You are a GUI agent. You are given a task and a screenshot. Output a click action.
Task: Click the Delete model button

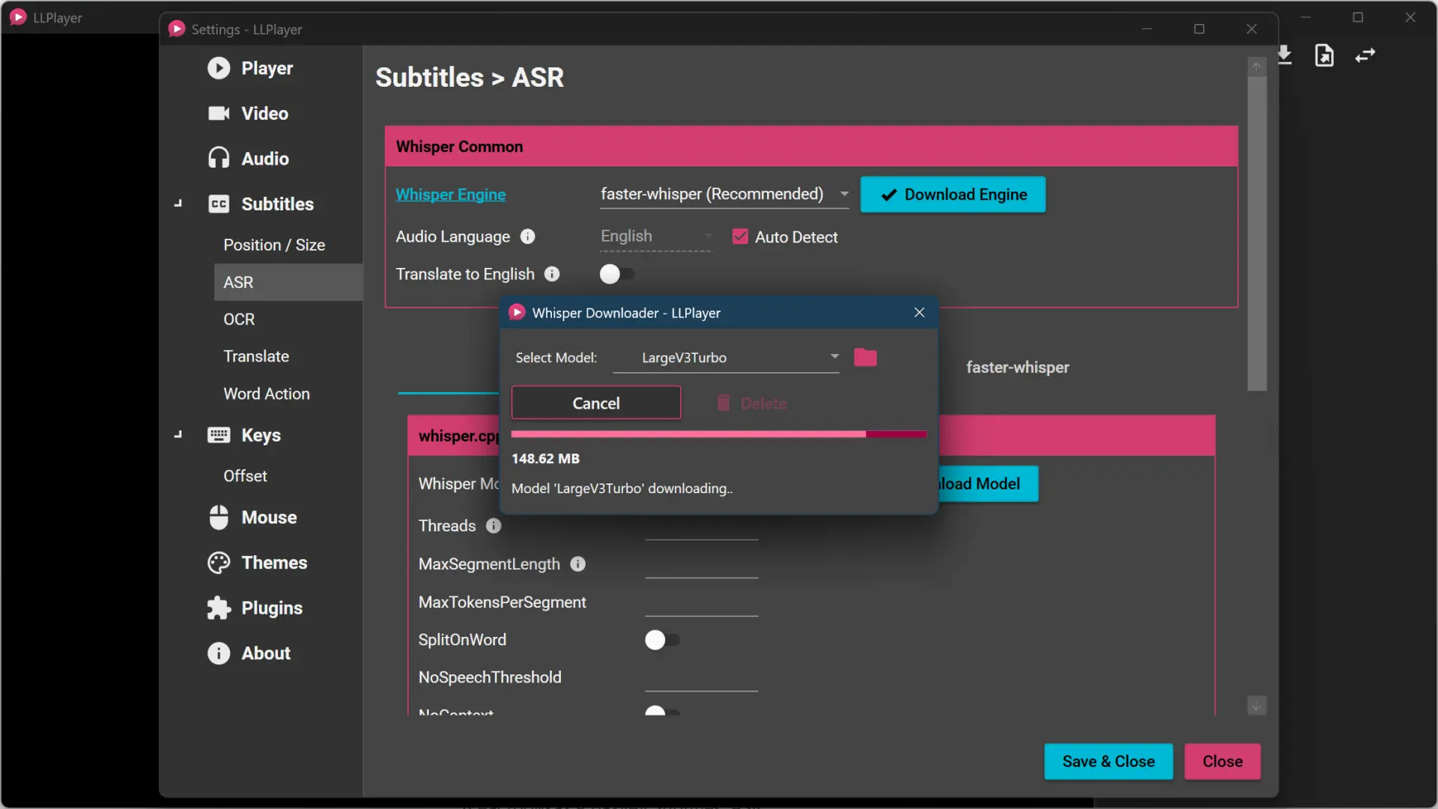tap(751, 403)
